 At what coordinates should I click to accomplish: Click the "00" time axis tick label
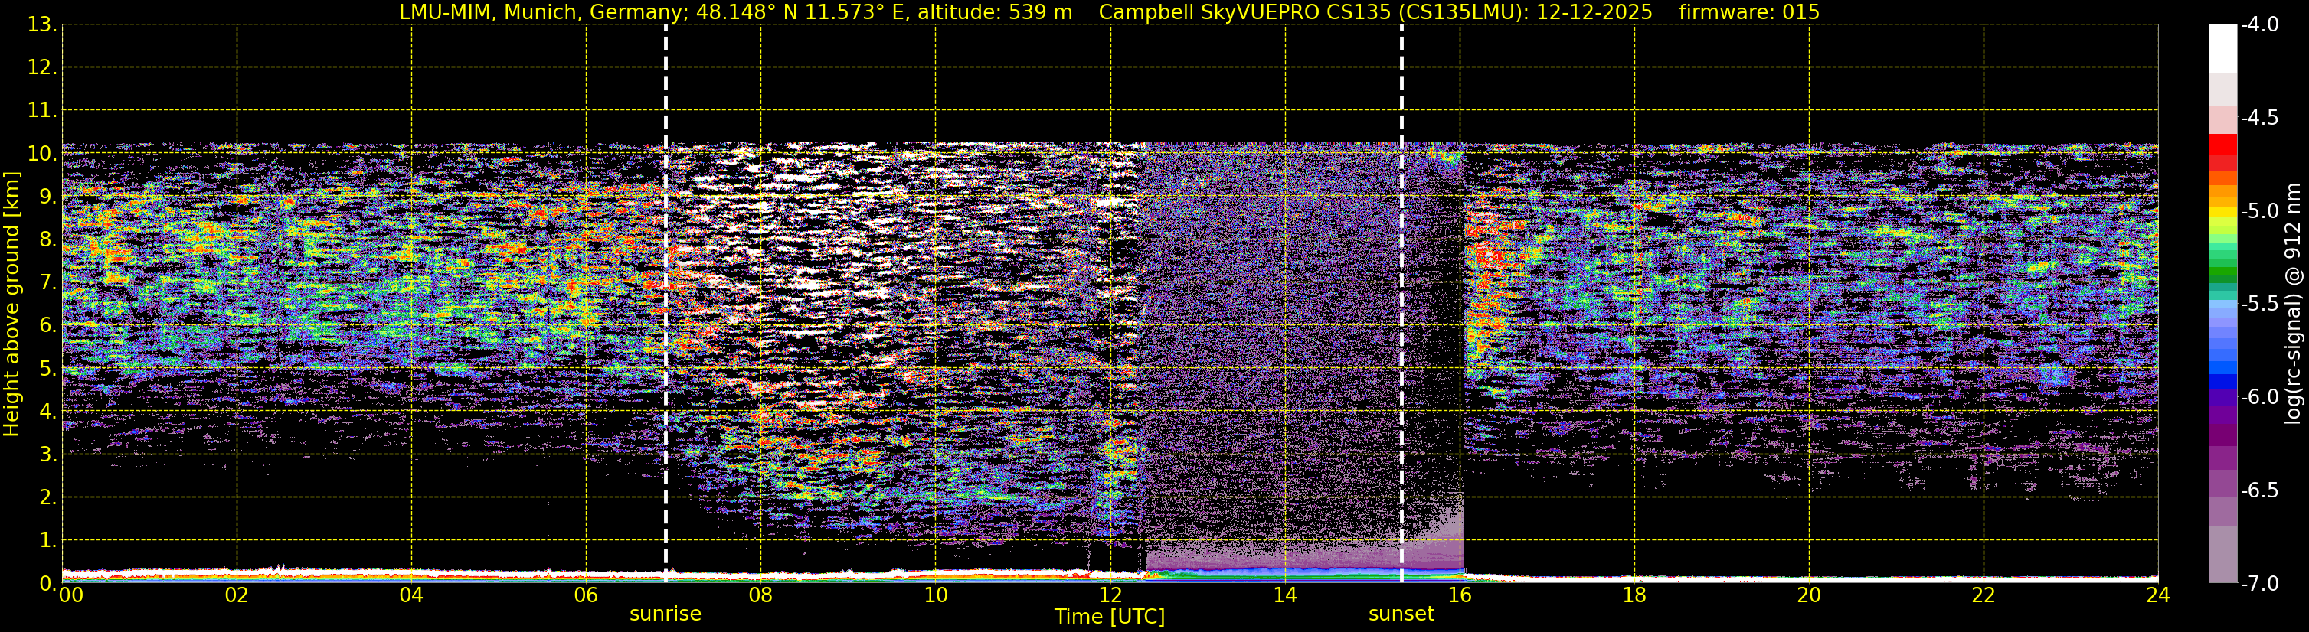70,595
